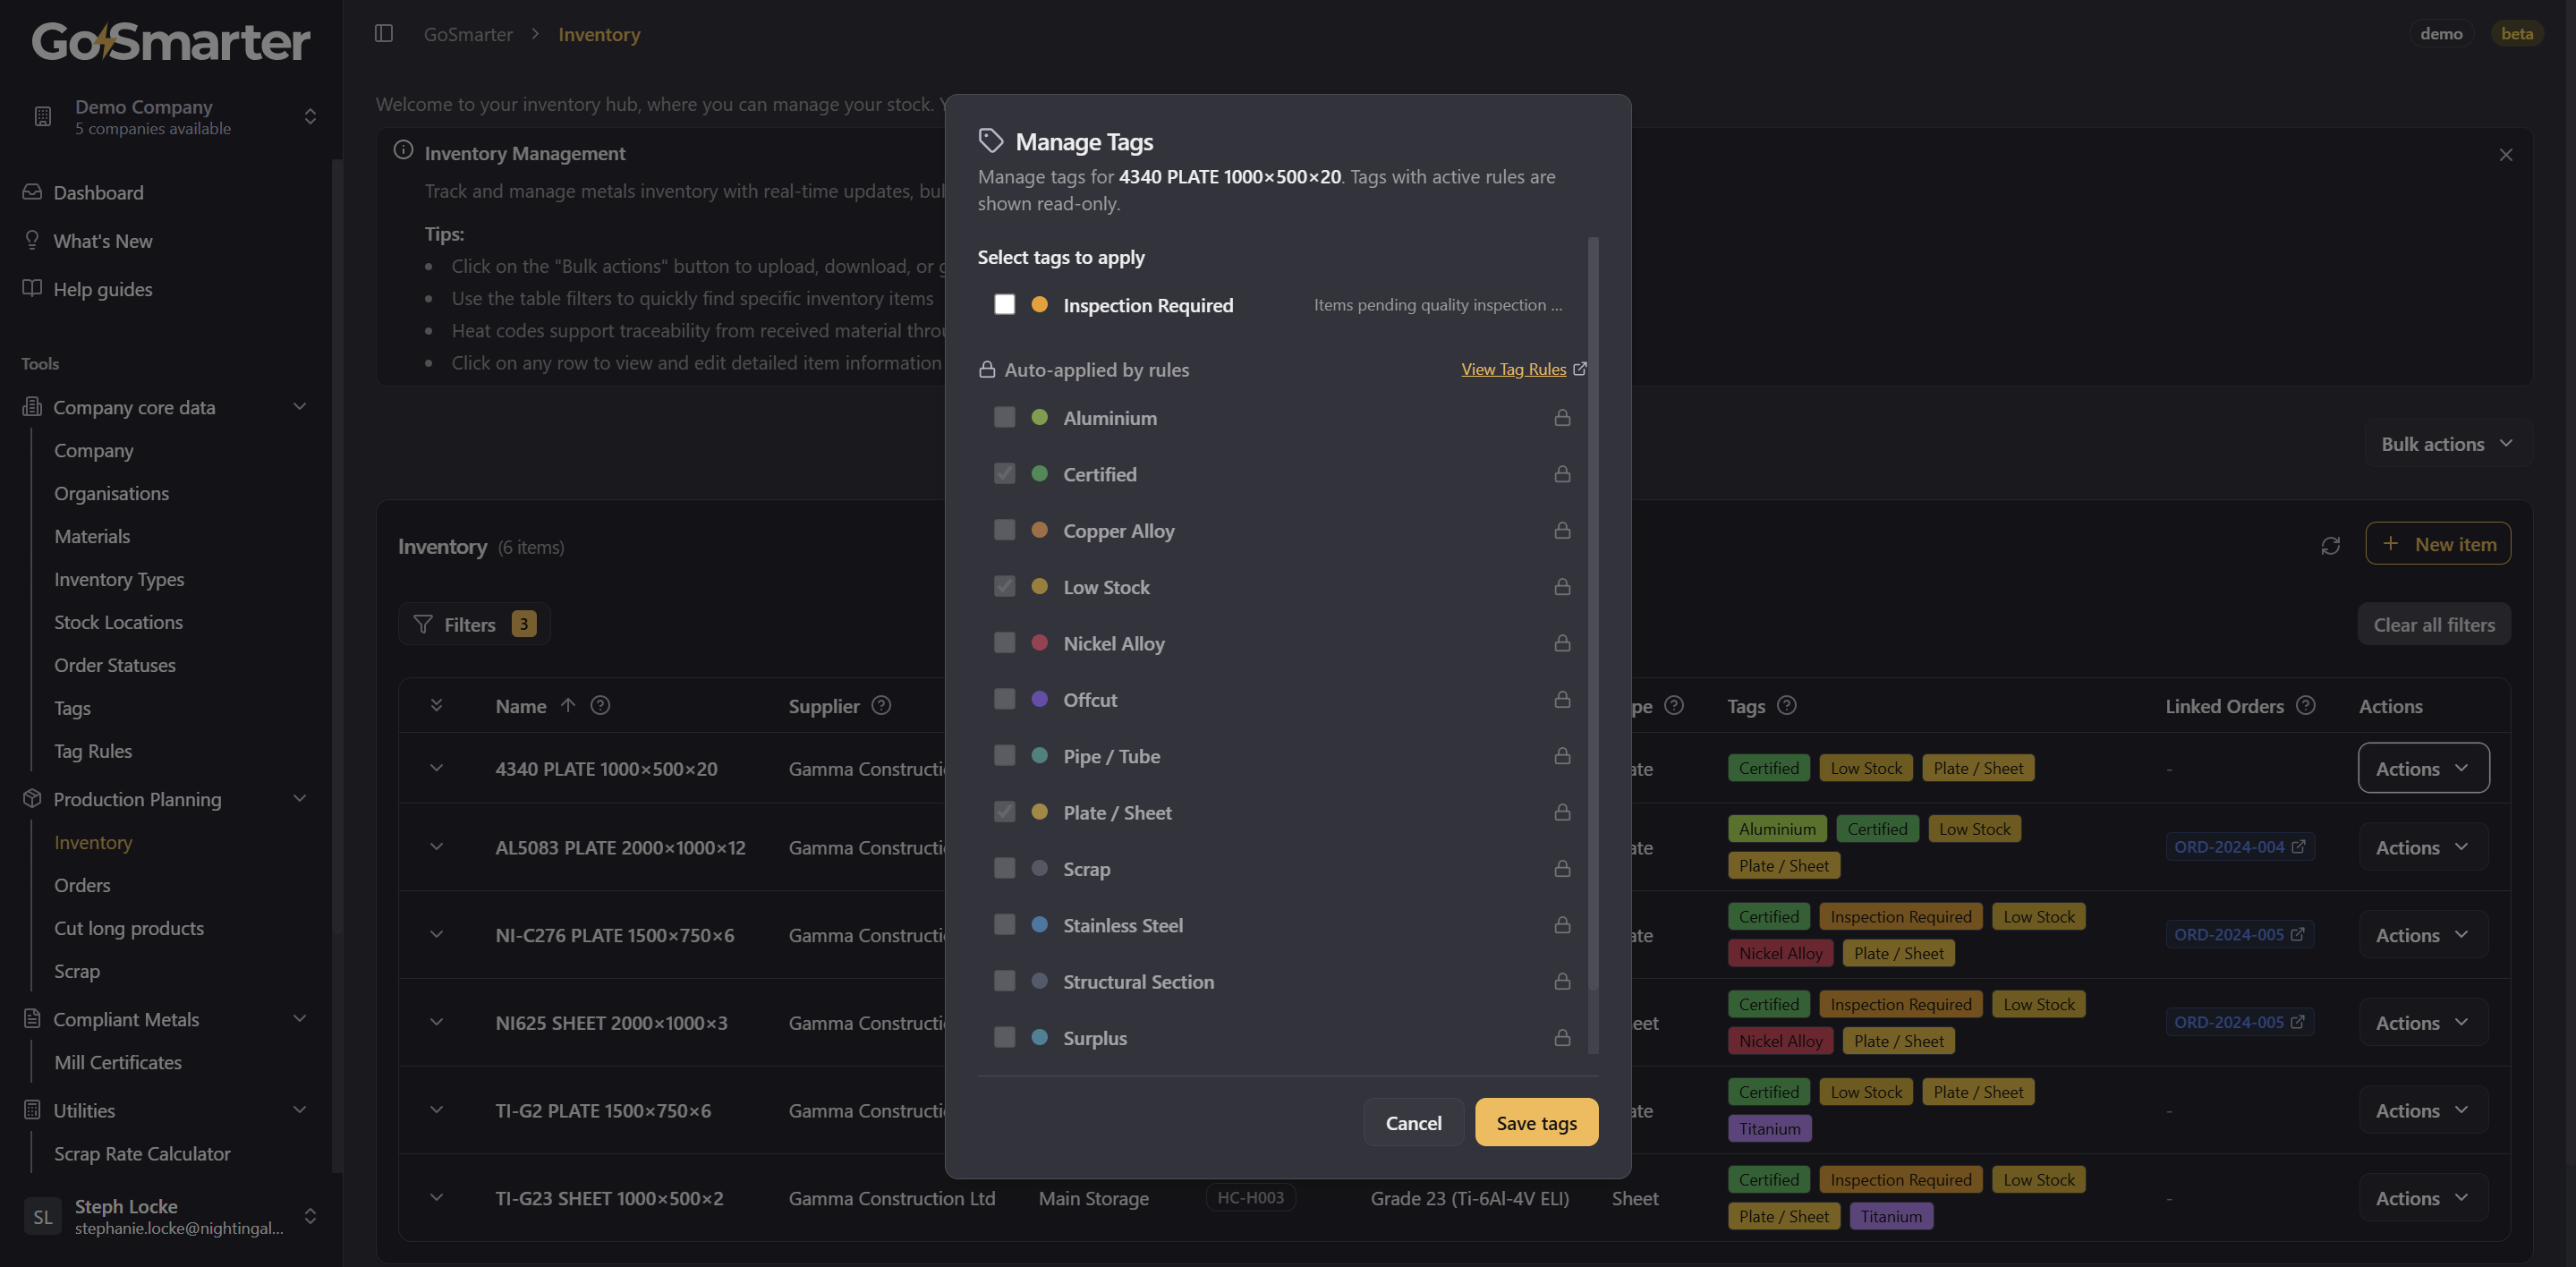
Task: Open the Scrap Rate Calculator
Action: (x=142, y=1153)
